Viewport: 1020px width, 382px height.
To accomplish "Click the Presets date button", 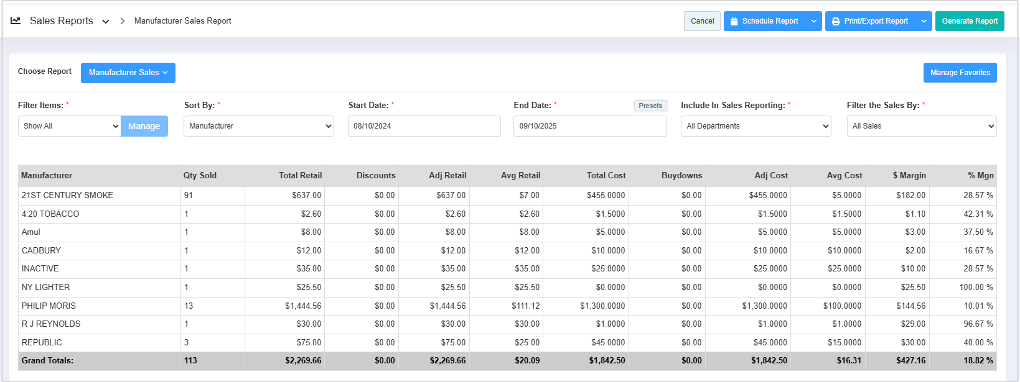I will coord(650,106).
